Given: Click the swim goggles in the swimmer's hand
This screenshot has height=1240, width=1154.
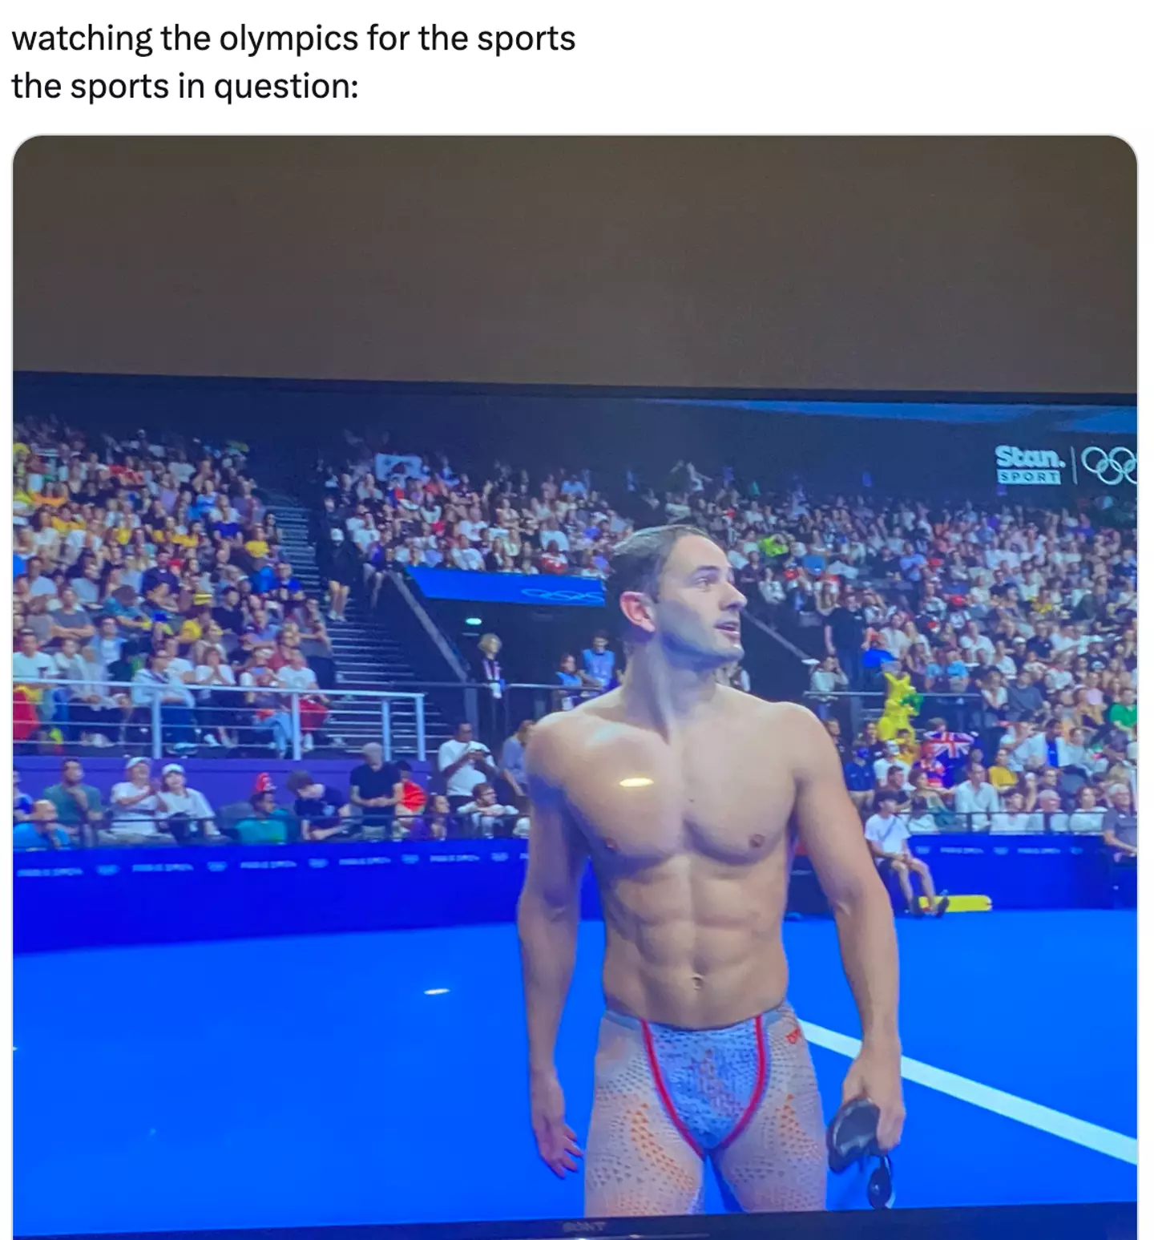Looking at the screenshot, I should (x=861, y=1149).
